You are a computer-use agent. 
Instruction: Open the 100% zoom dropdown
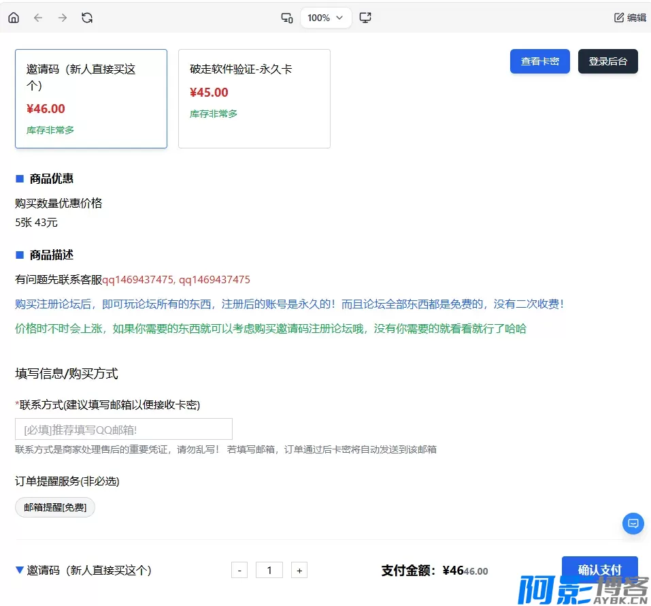pyautogui.click(x=326, y=18)
